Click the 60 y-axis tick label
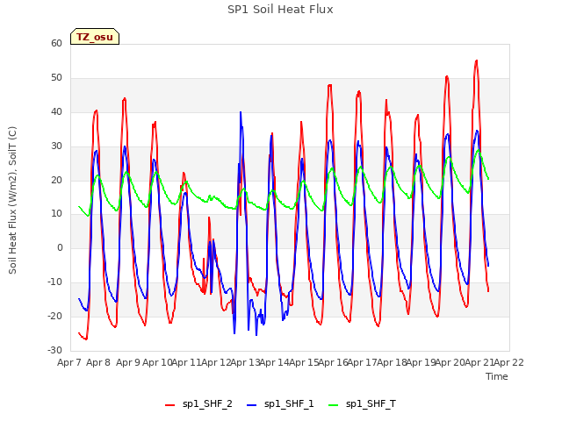Viewport: 562px width, 421px height. point(56,43)
